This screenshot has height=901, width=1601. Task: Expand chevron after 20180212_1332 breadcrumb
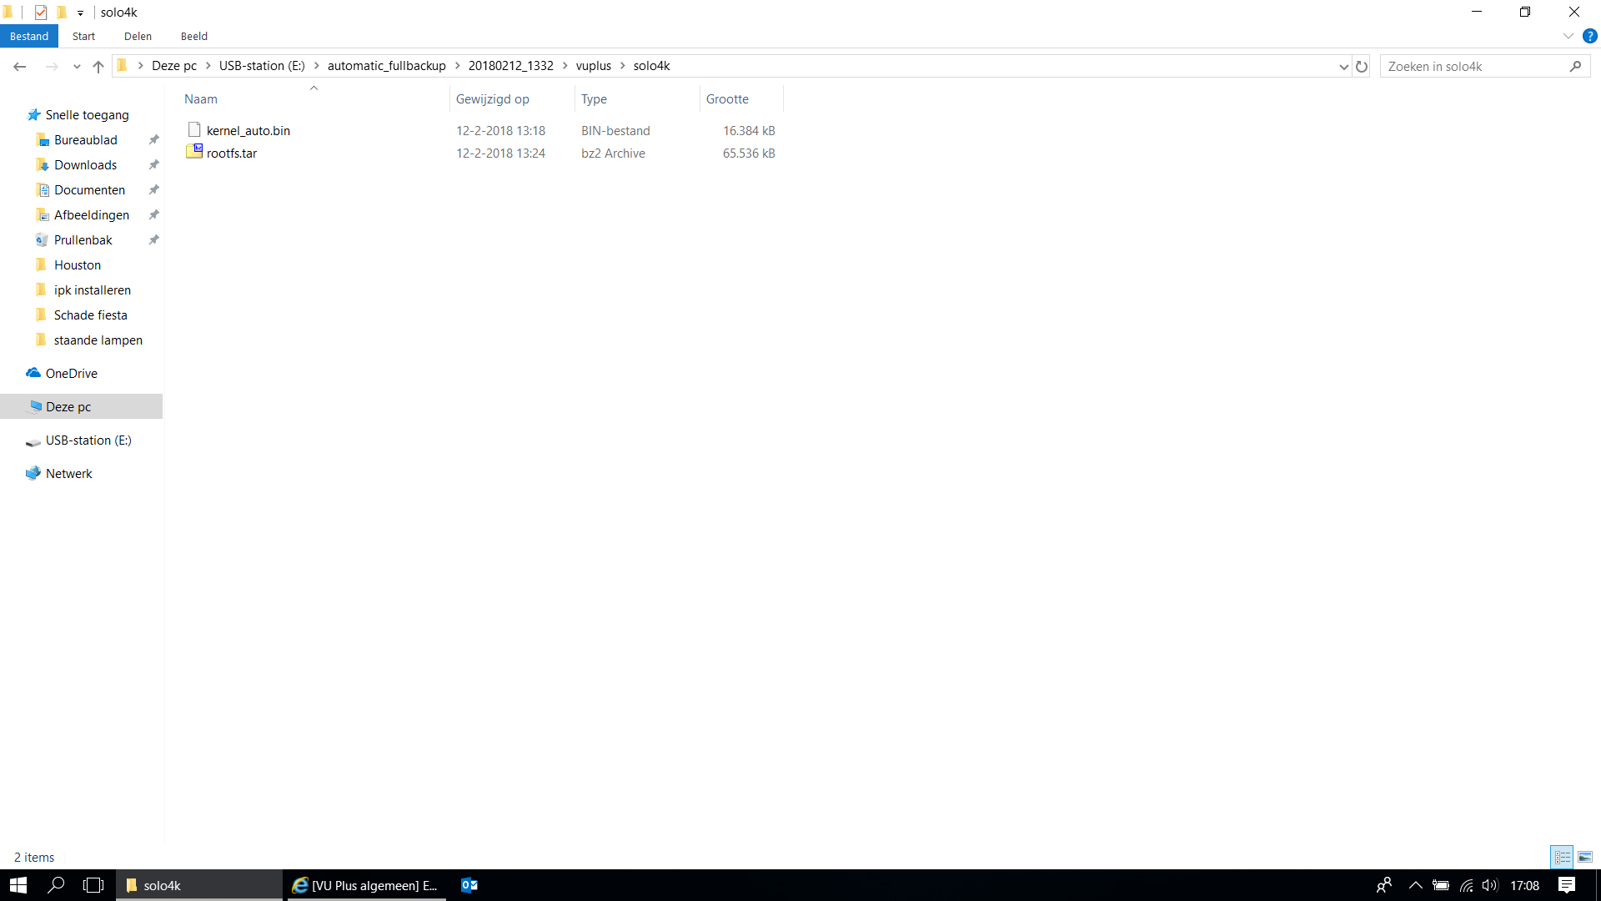565,66
